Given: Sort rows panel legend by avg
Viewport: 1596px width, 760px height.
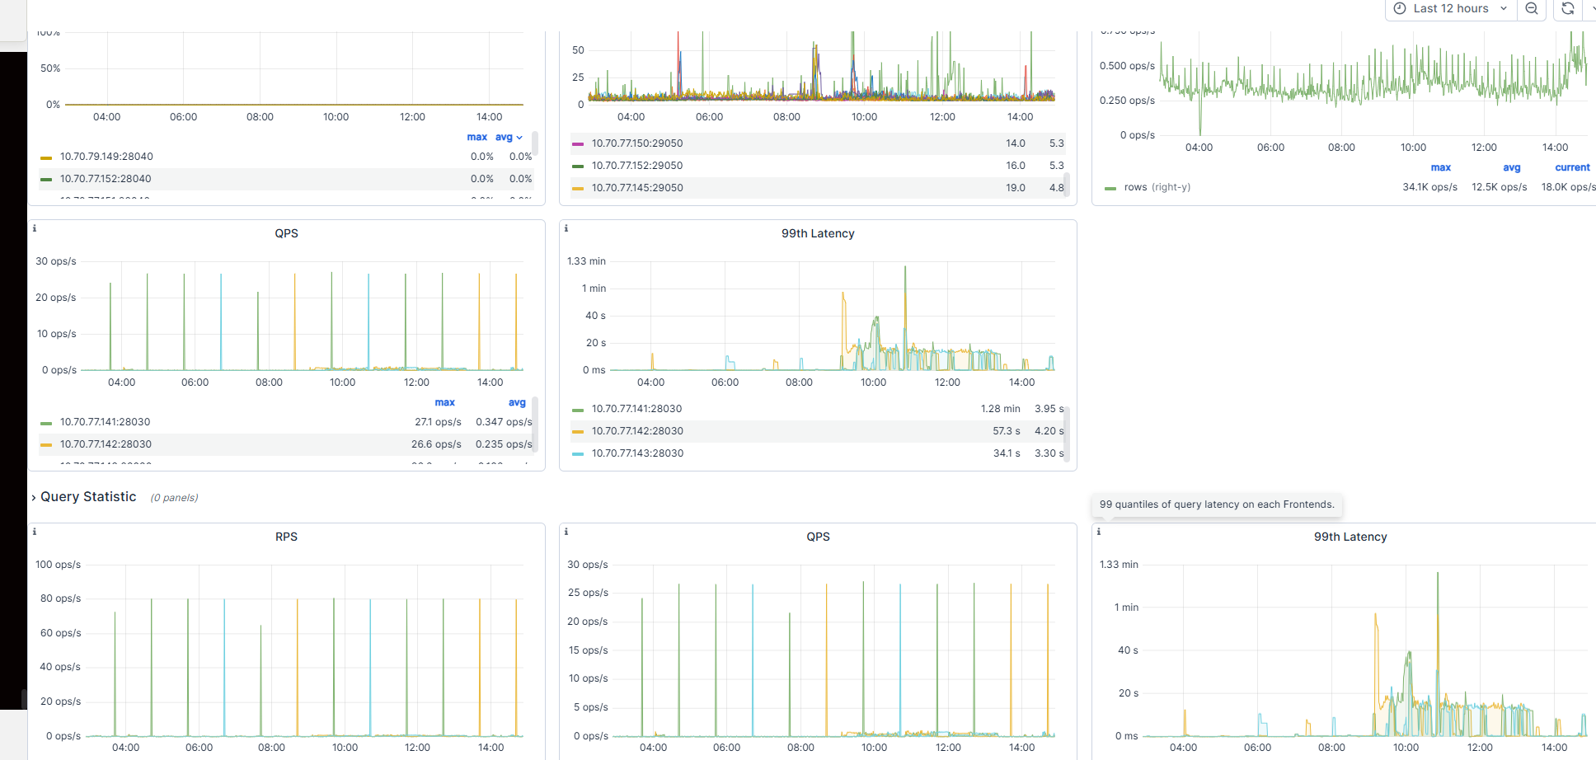Looking at the screenshot, I should click(x=1512, y=168).
